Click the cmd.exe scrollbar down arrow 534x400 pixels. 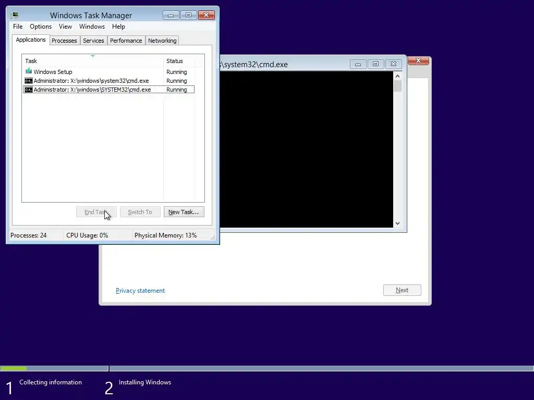click(x=397, y=223)
